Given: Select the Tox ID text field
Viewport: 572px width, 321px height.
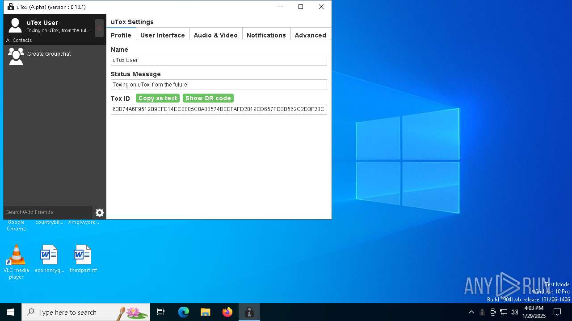Looking at the screenshot, I should [219, 109].
